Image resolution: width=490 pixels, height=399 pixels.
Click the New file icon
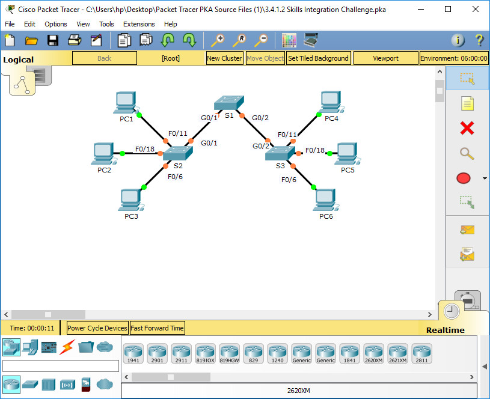[10, 40]
